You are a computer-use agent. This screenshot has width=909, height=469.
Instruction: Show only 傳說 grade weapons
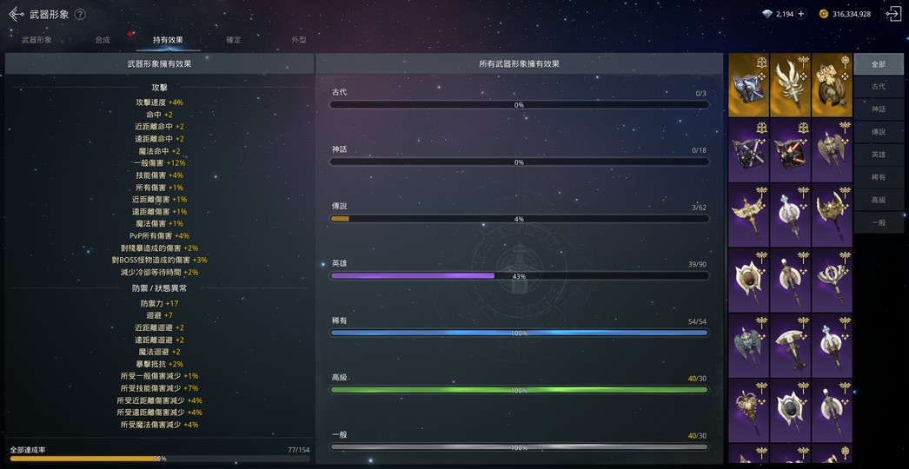tap(879, 132)
